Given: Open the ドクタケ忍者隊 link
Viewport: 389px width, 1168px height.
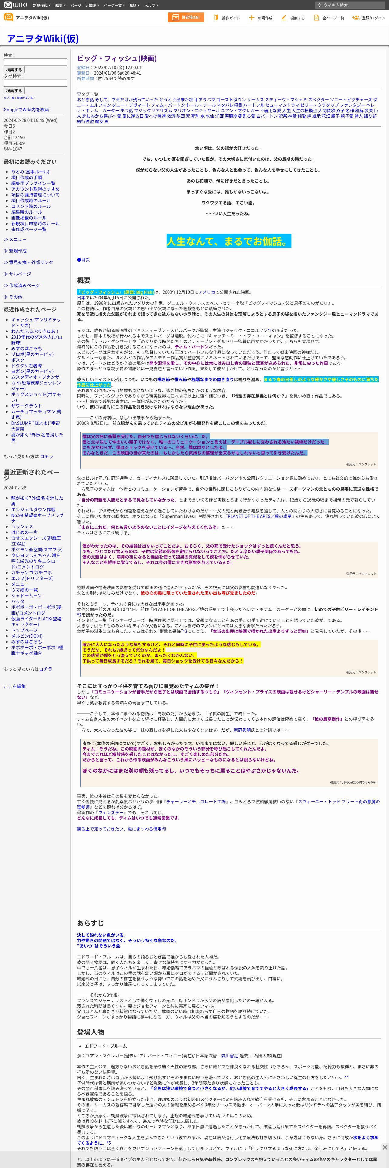Looking at the screenshot, I should 27,366.
